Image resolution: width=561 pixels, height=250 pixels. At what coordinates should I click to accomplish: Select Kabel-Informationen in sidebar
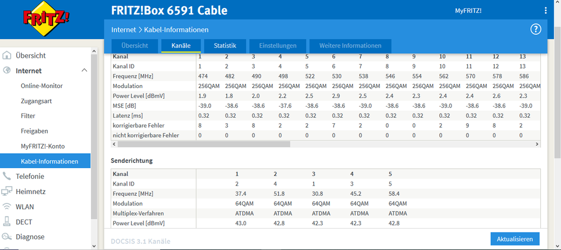pos(45,161)
